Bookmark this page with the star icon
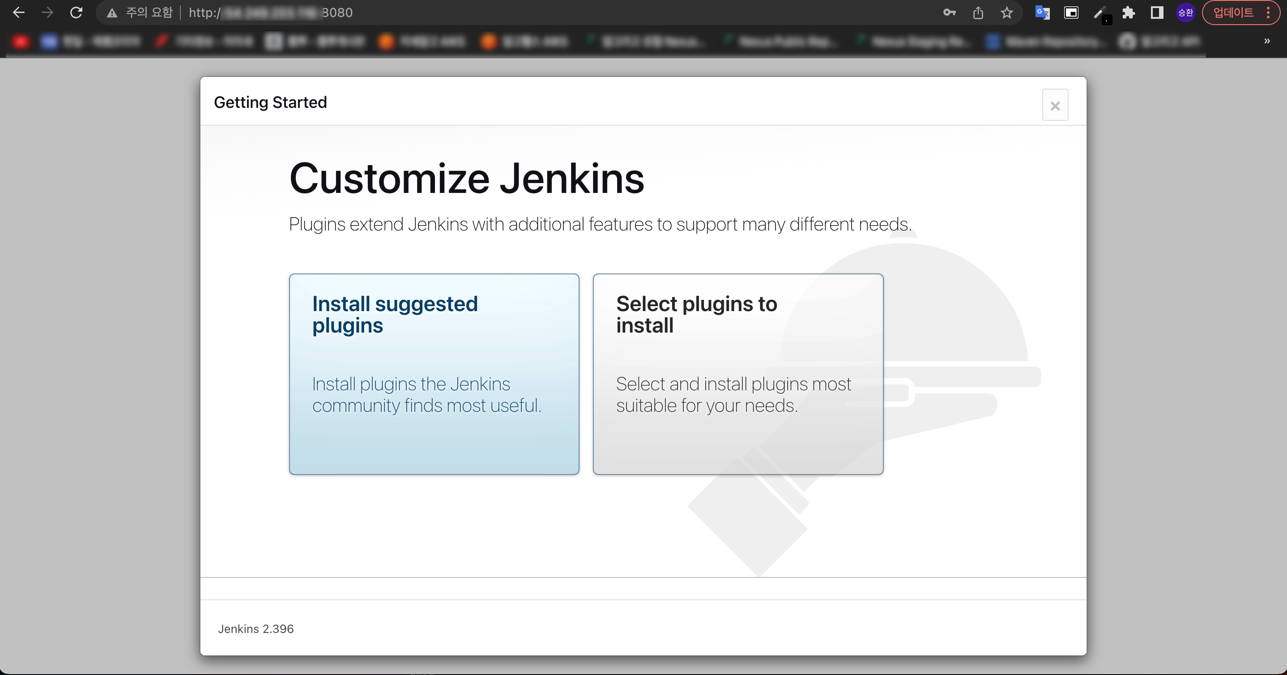 (x=1007, y=13)
